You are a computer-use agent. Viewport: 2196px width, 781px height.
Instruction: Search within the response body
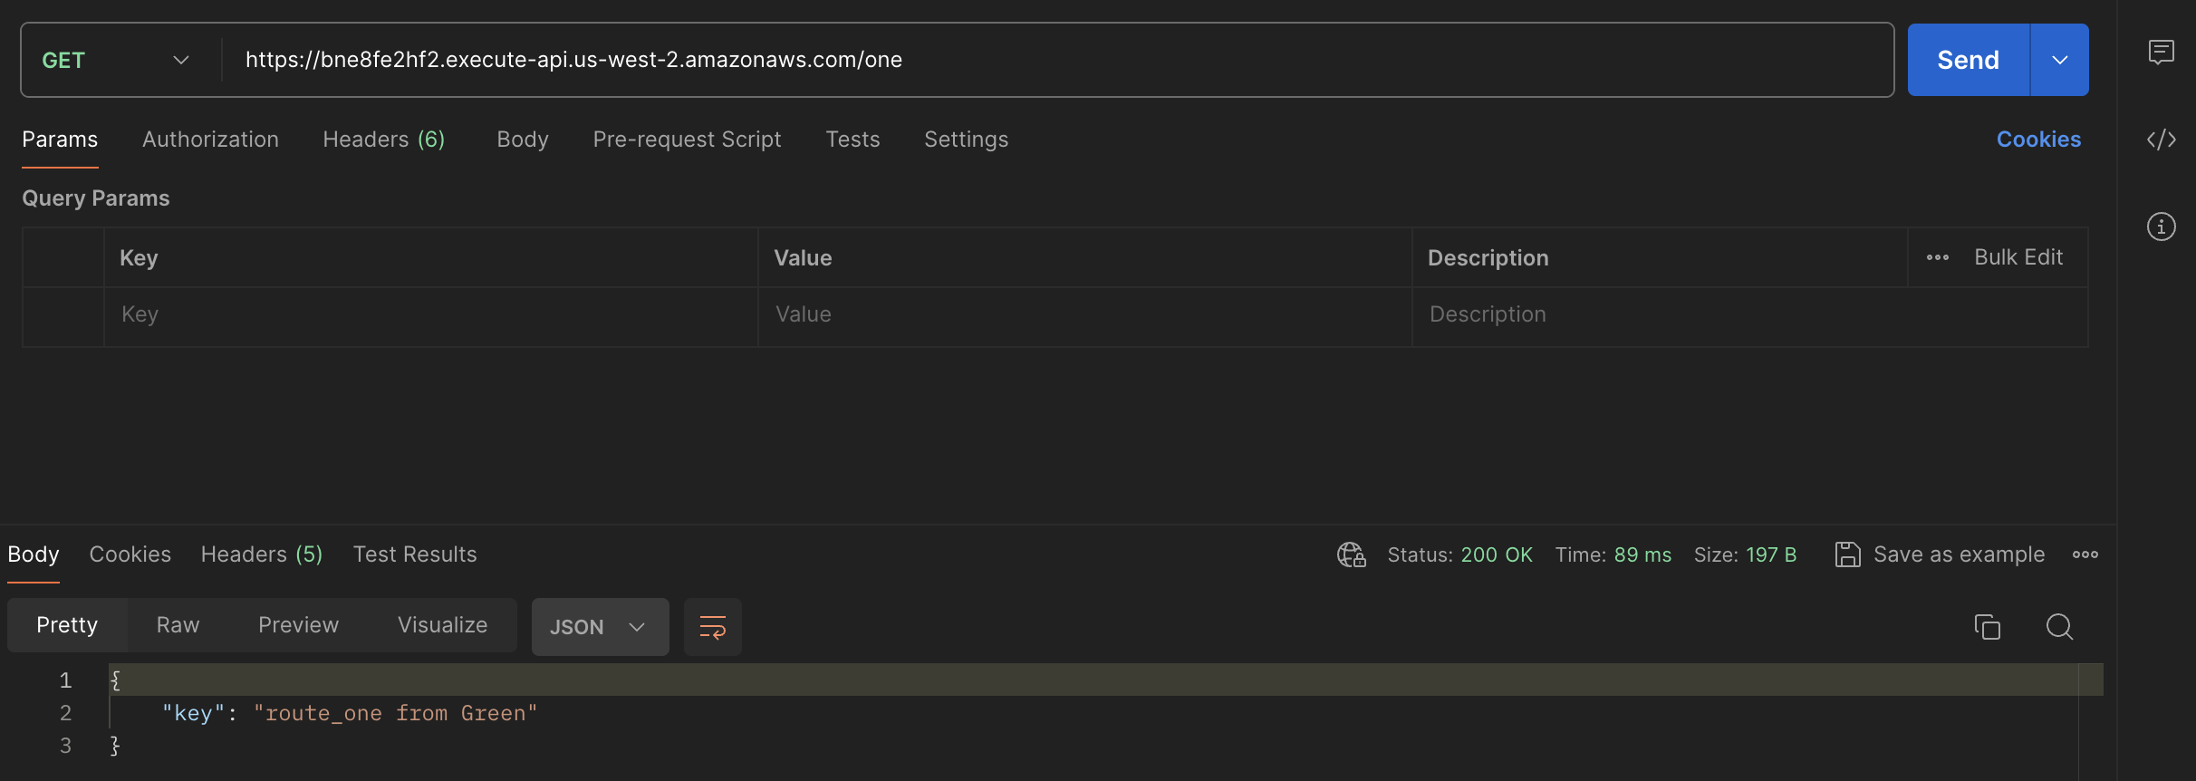(x=2059, y=627)
